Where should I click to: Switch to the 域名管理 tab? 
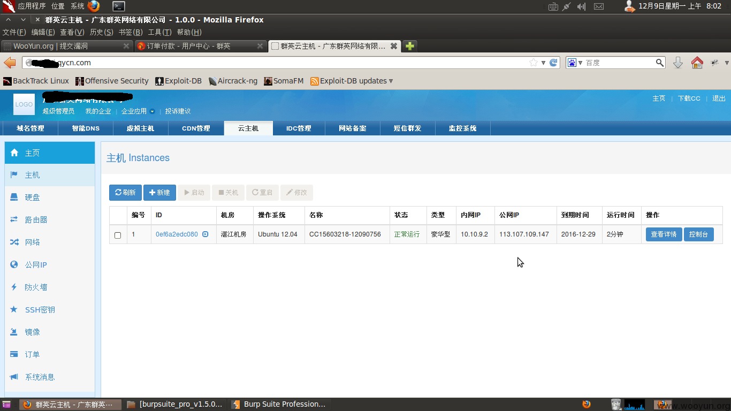pos(31,128)
